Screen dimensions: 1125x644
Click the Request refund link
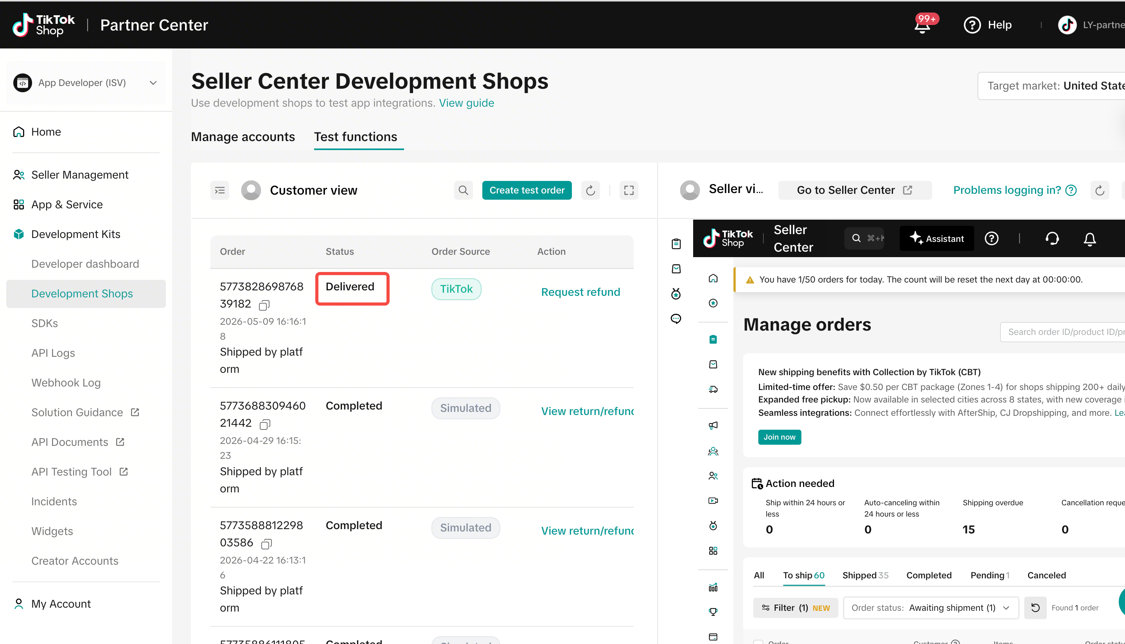[580, 292]
